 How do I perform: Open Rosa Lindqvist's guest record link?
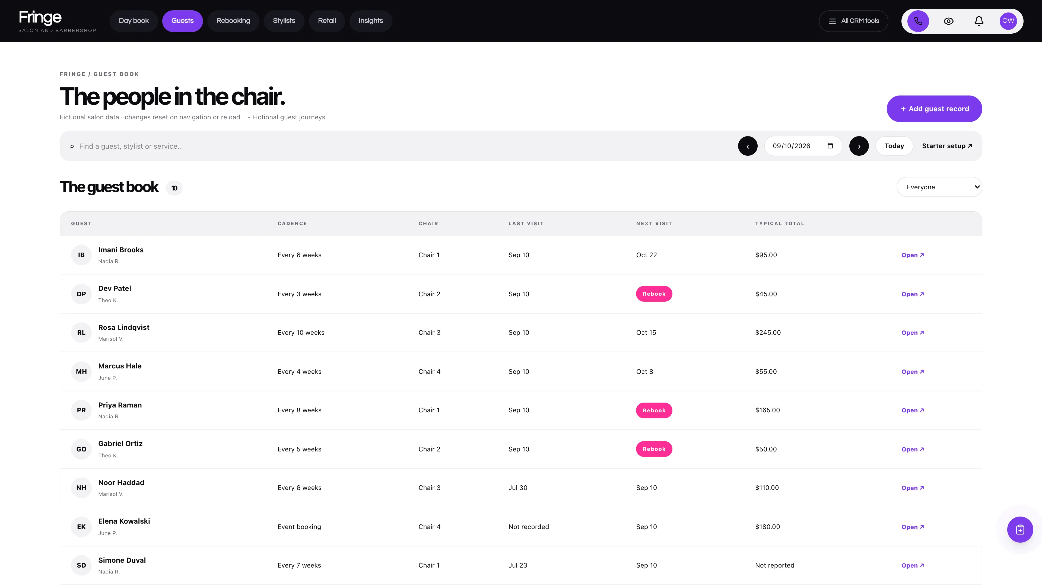913,333
